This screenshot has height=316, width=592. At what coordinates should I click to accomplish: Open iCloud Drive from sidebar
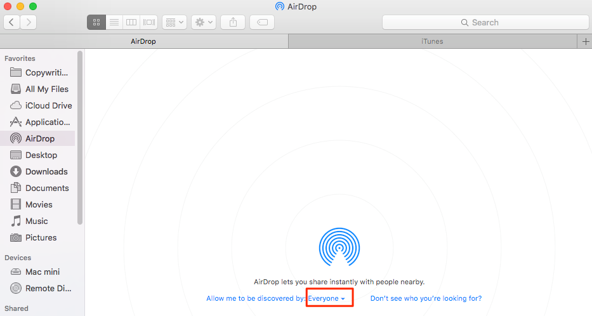pyautogui.click(x=39, y=106)
